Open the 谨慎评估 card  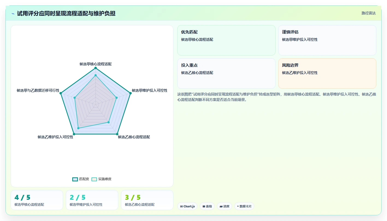327,40
